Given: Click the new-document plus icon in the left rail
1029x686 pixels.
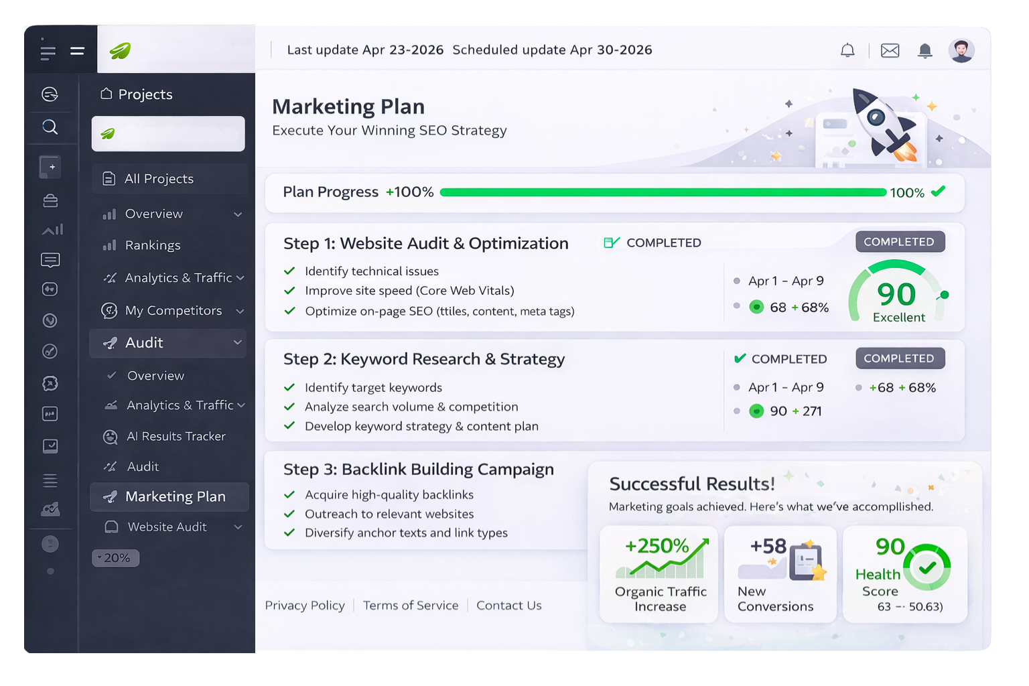Looking at the screenshot, I should pyautogui.click(x=50, y=167).
